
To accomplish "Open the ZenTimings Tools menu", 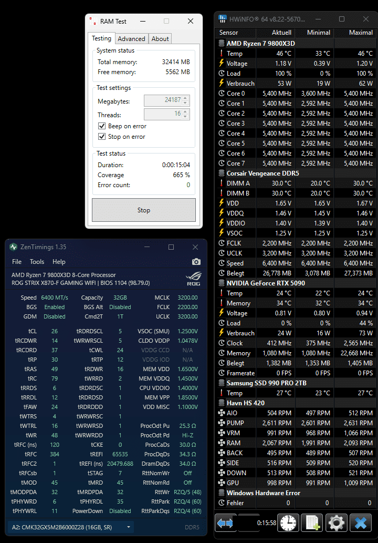I will pyautogui.click(x=37, y=262).
